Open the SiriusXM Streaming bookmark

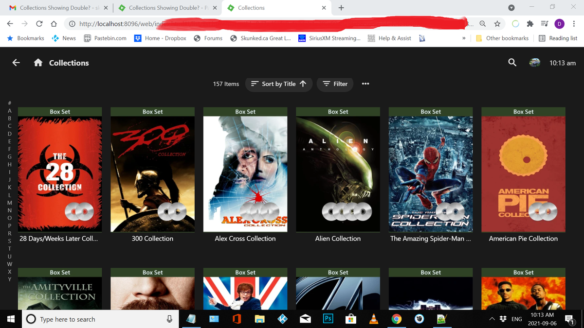click(329, 38)
